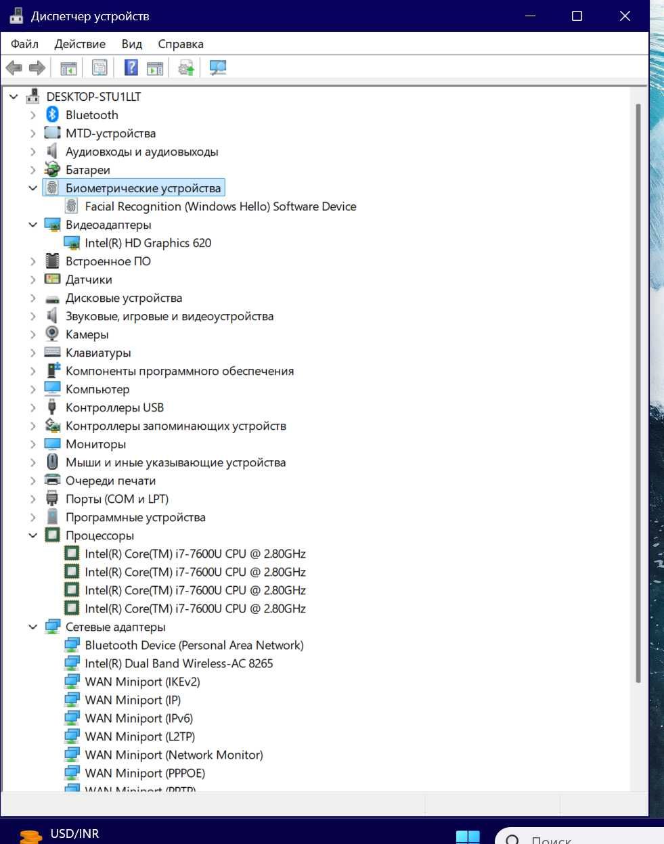Viewport: 664px width, 844px height.
Task: Open the Файл menu
Action: 25,44
